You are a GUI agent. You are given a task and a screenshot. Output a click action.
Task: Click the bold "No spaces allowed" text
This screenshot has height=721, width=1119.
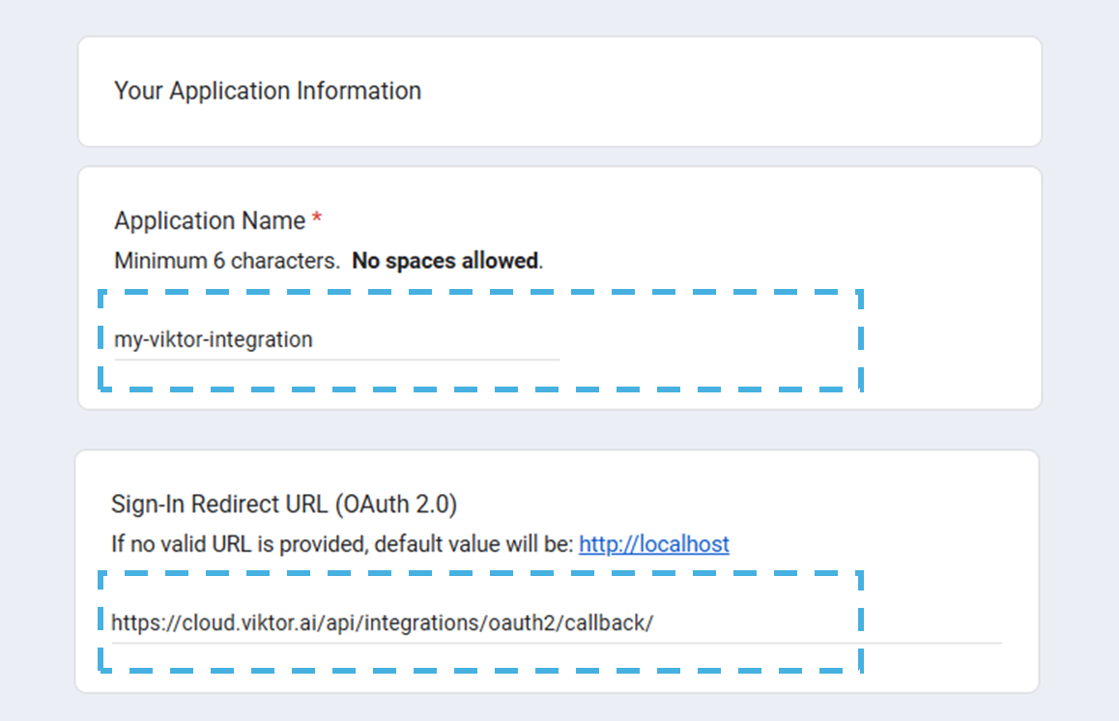(445, 261)
